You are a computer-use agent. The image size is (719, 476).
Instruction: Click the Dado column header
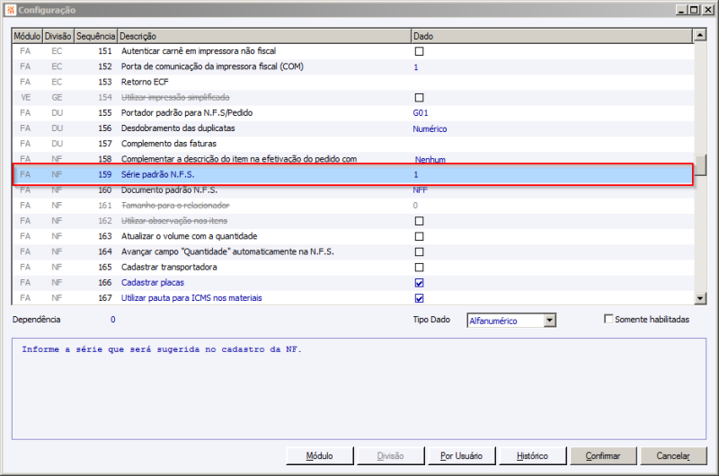[x=552, y=36]
